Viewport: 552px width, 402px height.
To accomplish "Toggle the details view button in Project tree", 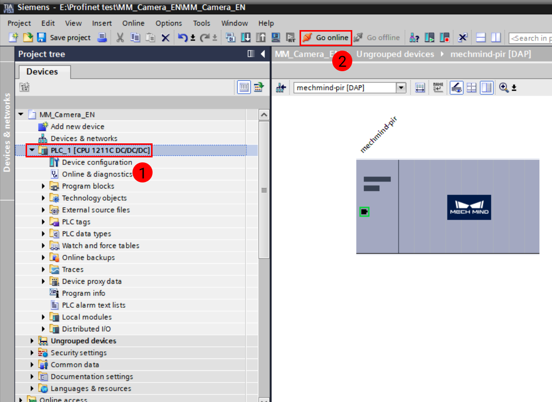I will (x=244, y=87).
